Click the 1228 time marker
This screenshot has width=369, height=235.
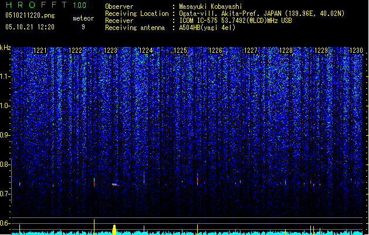[286, 51]
